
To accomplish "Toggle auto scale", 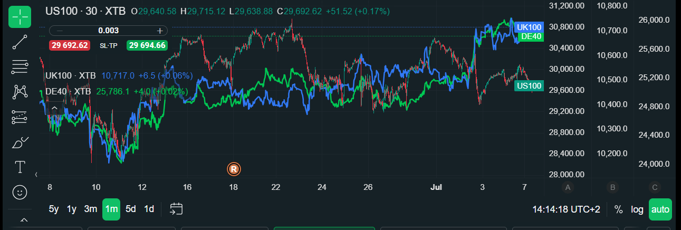I will click(x=660, y=209).
